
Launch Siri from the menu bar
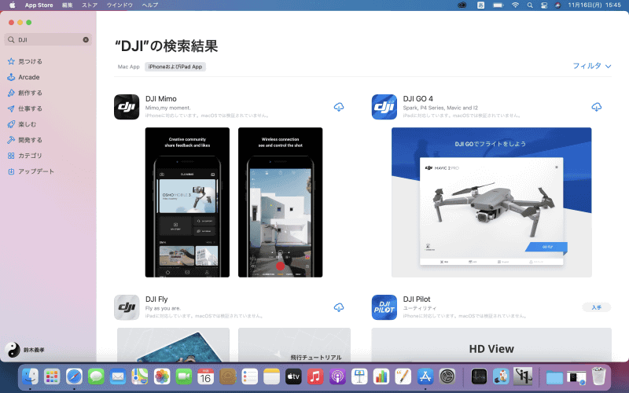coord(557,6)
